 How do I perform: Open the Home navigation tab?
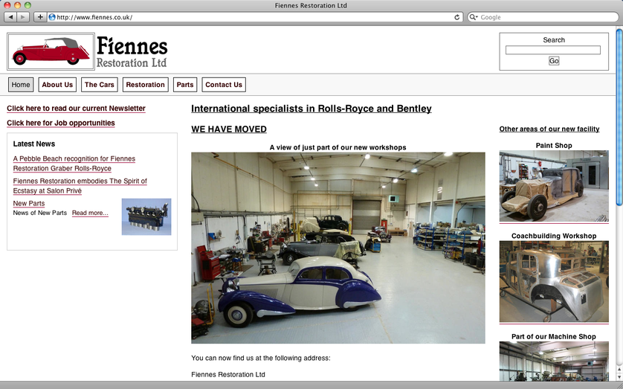[21, 85]
